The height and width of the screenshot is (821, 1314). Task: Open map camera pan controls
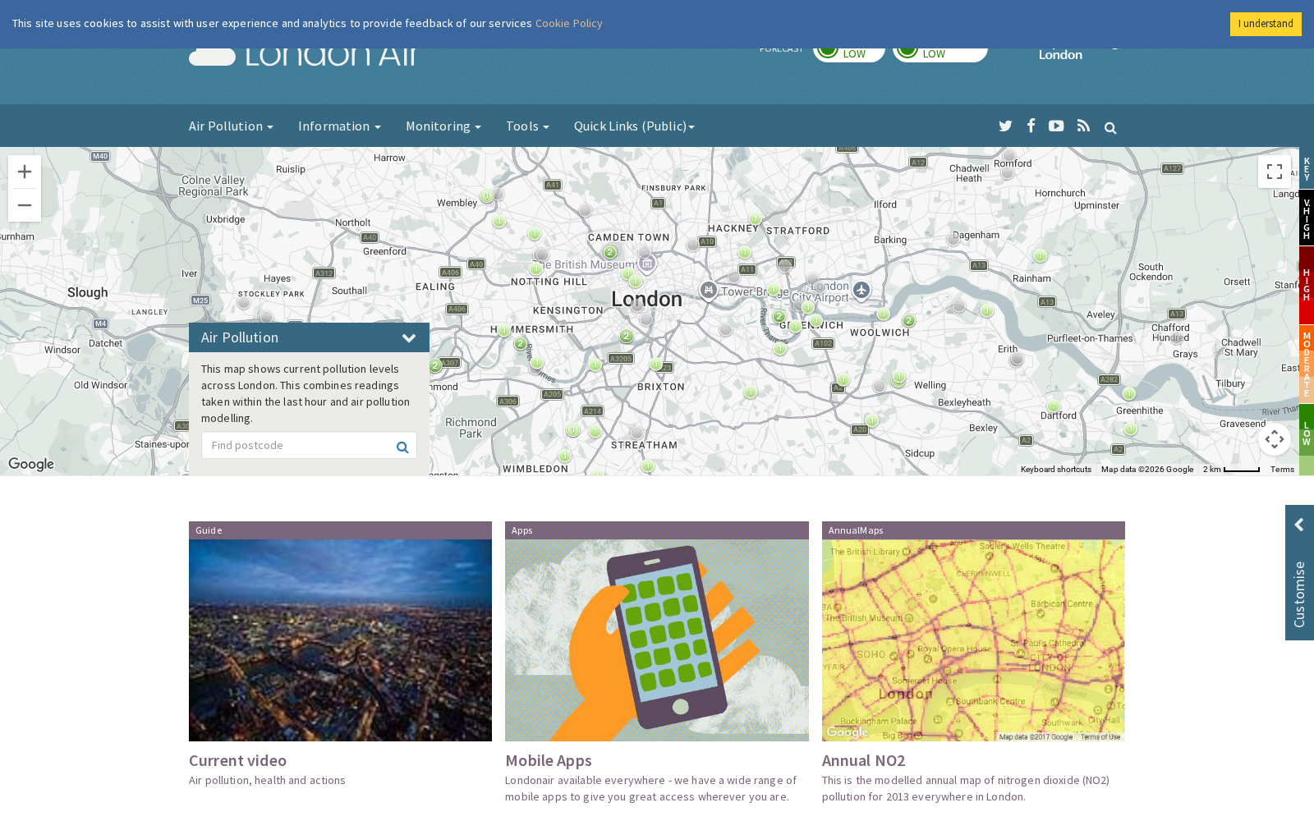pos(1275,439)
